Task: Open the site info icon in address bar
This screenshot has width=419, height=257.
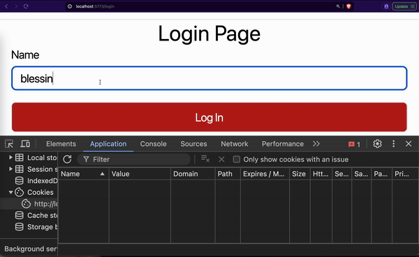Action: pyautogui.click(x=70, y=6)
